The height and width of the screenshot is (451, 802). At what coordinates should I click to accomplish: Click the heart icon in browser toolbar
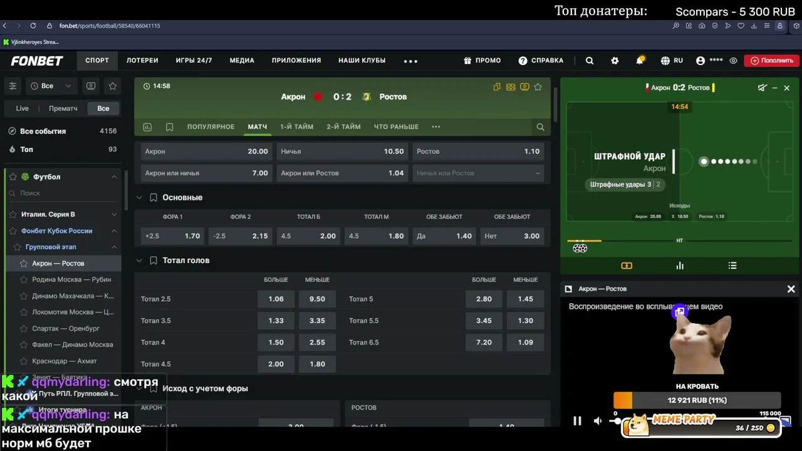click(741, 26)
